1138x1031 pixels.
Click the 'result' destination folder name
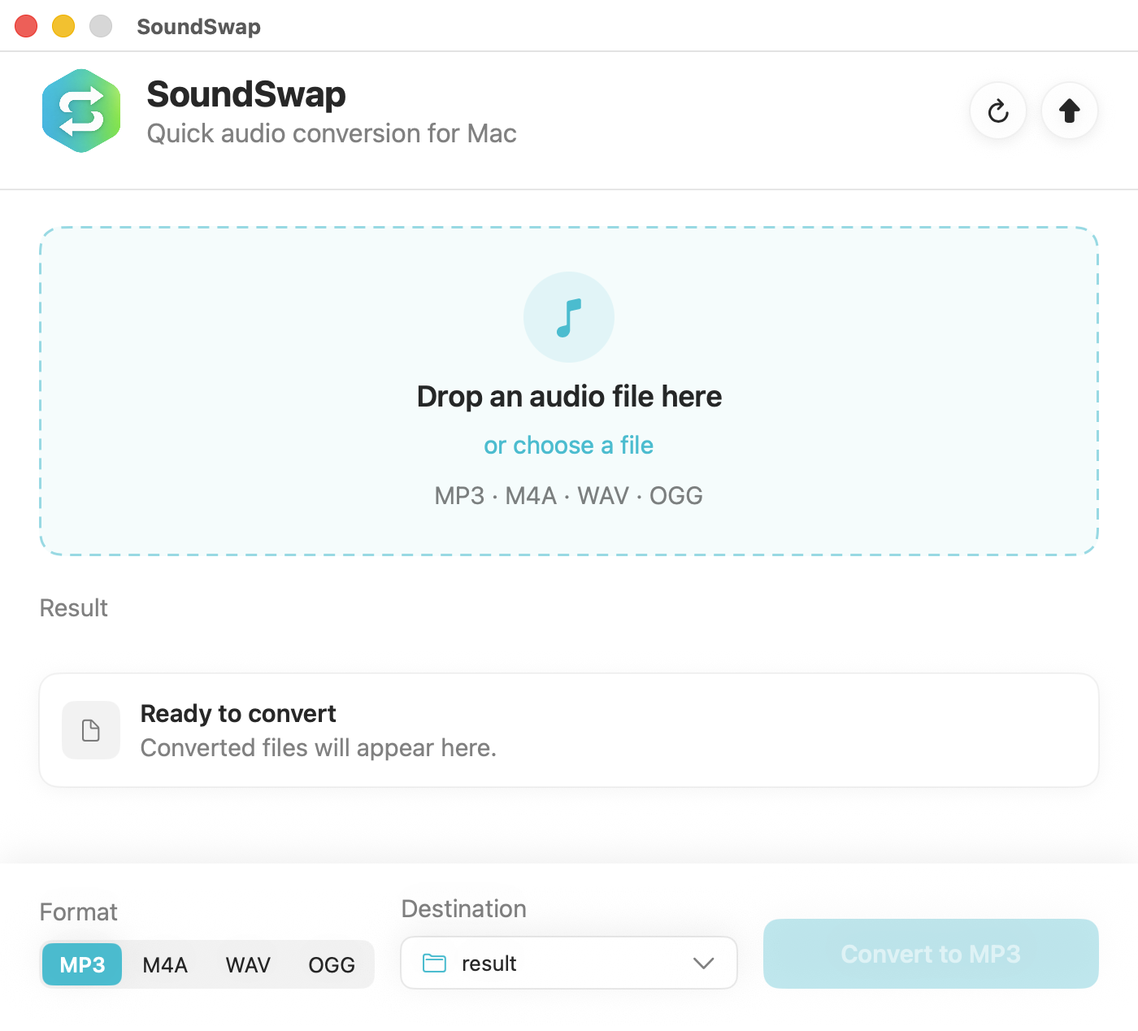tap(489, 964)
